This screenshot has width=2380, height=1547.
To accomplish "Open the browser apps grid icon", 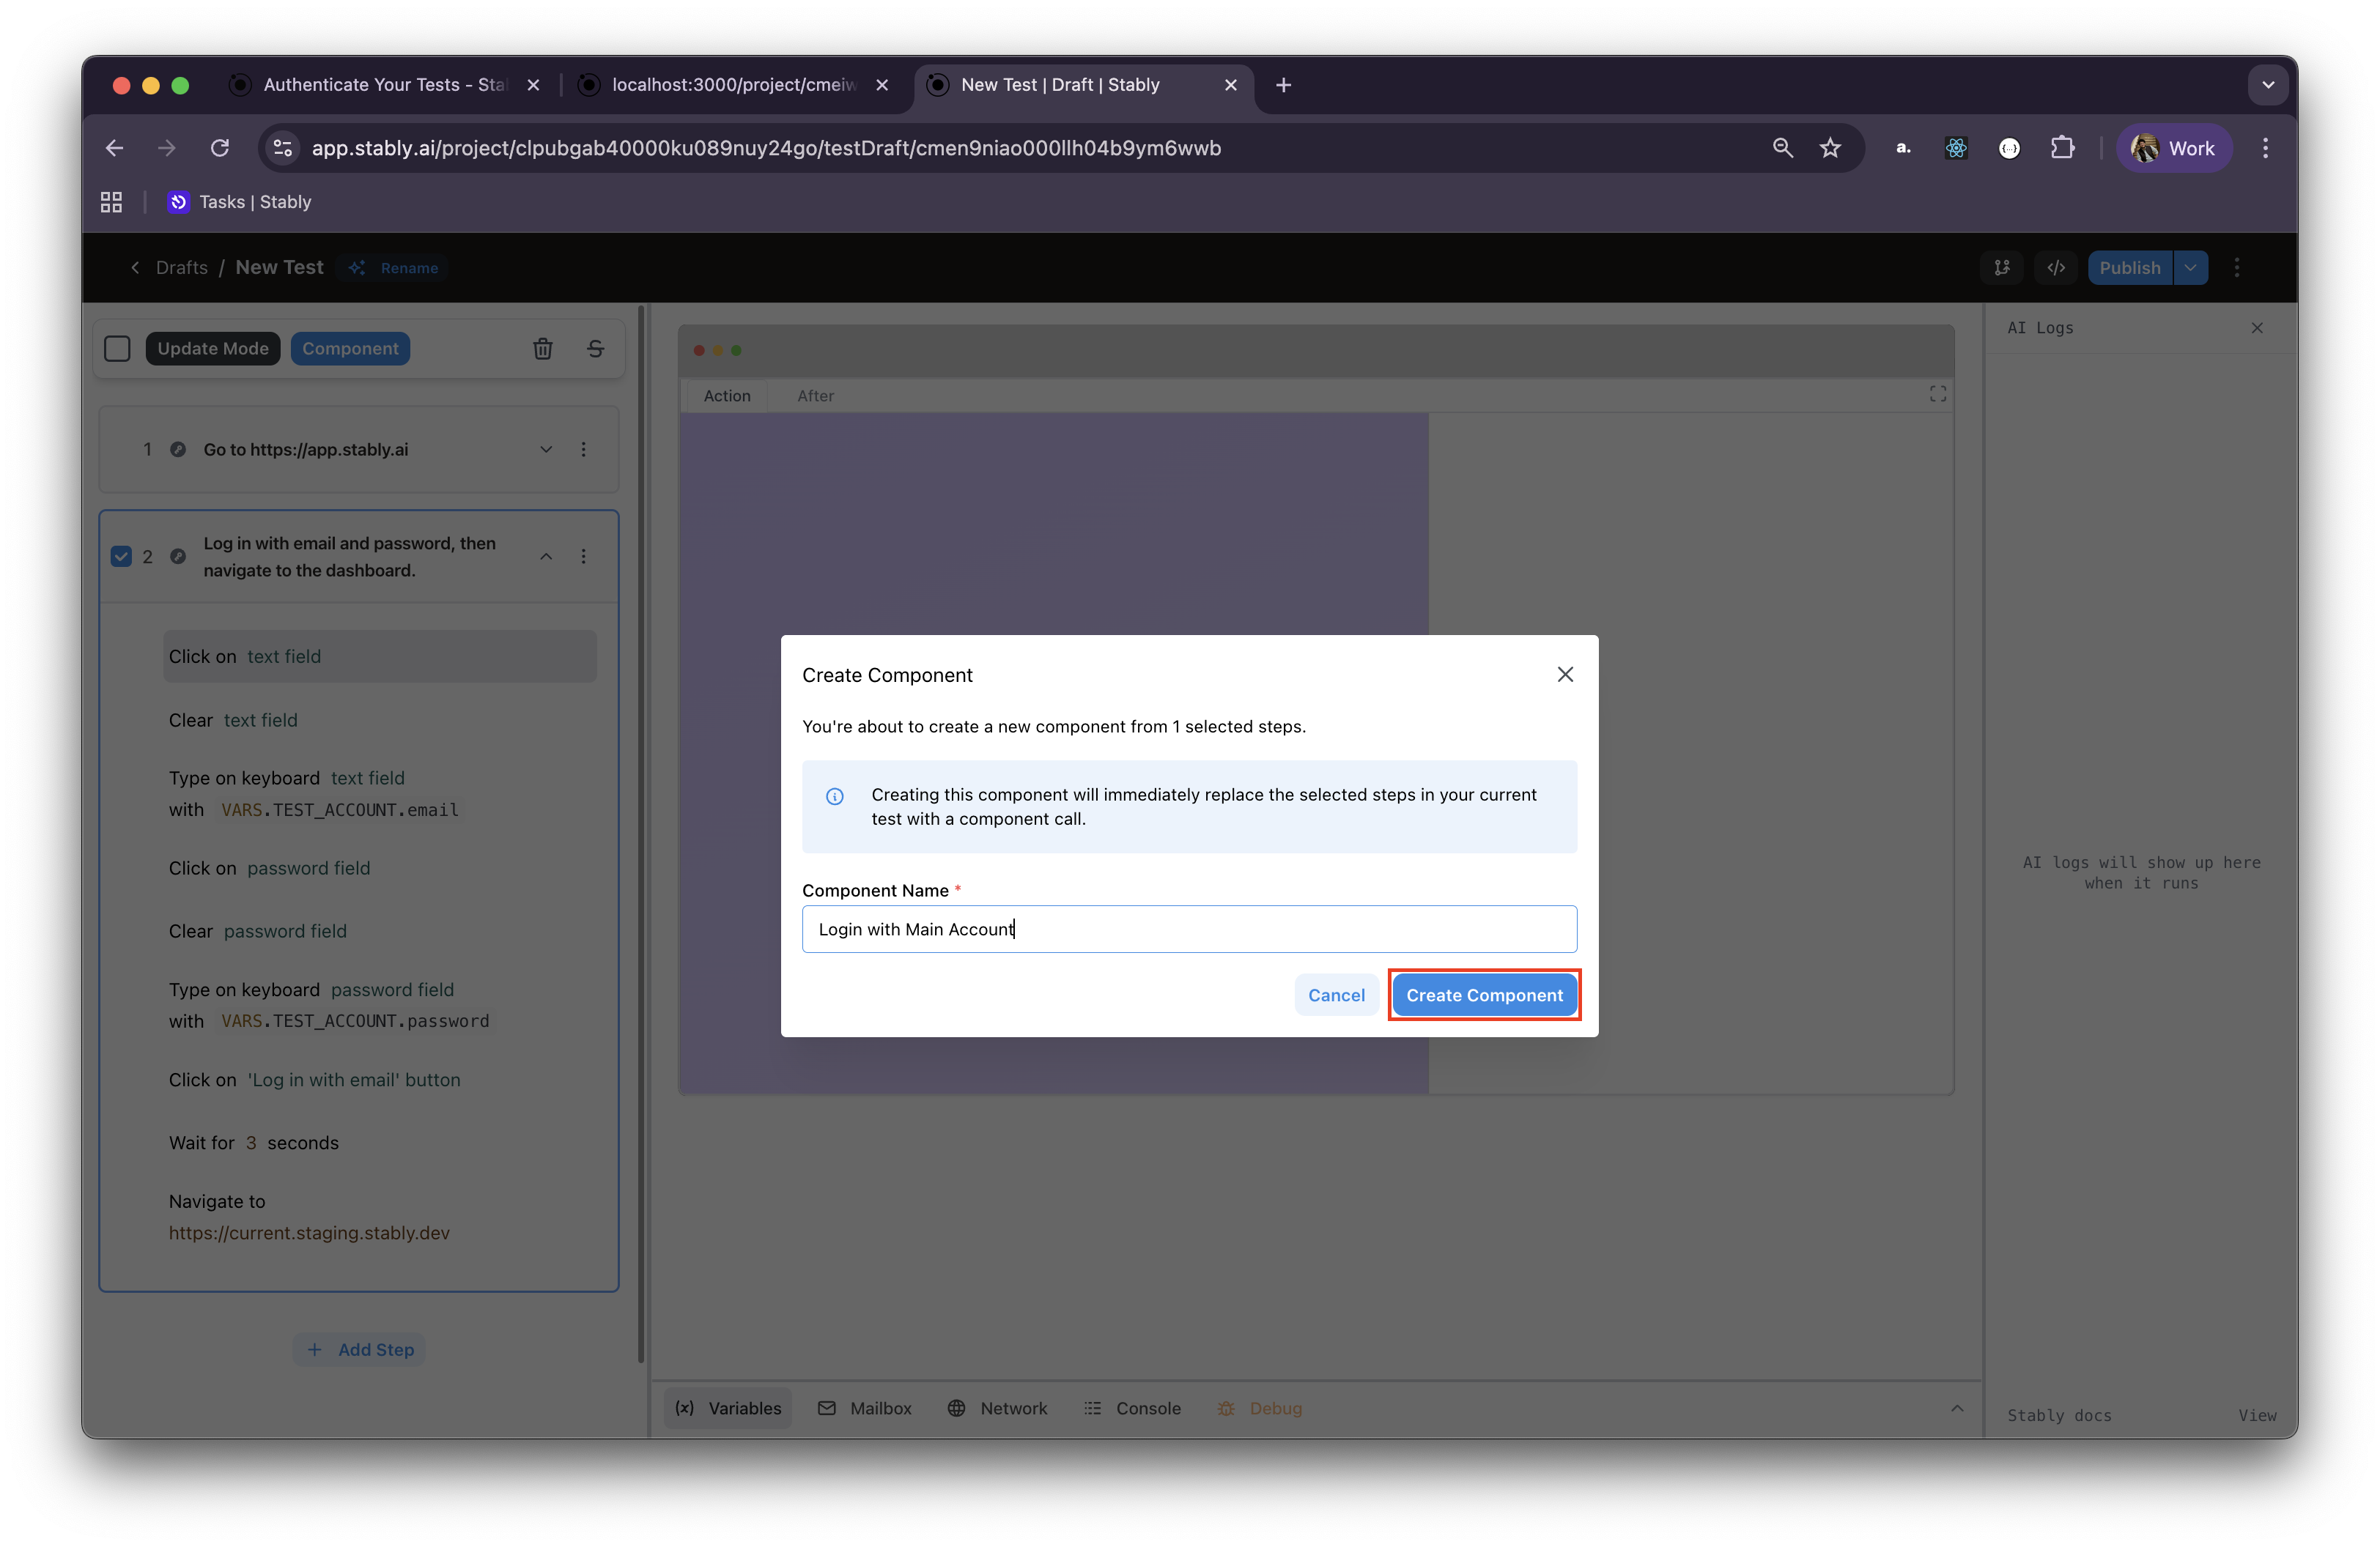I will click(111, 202).
